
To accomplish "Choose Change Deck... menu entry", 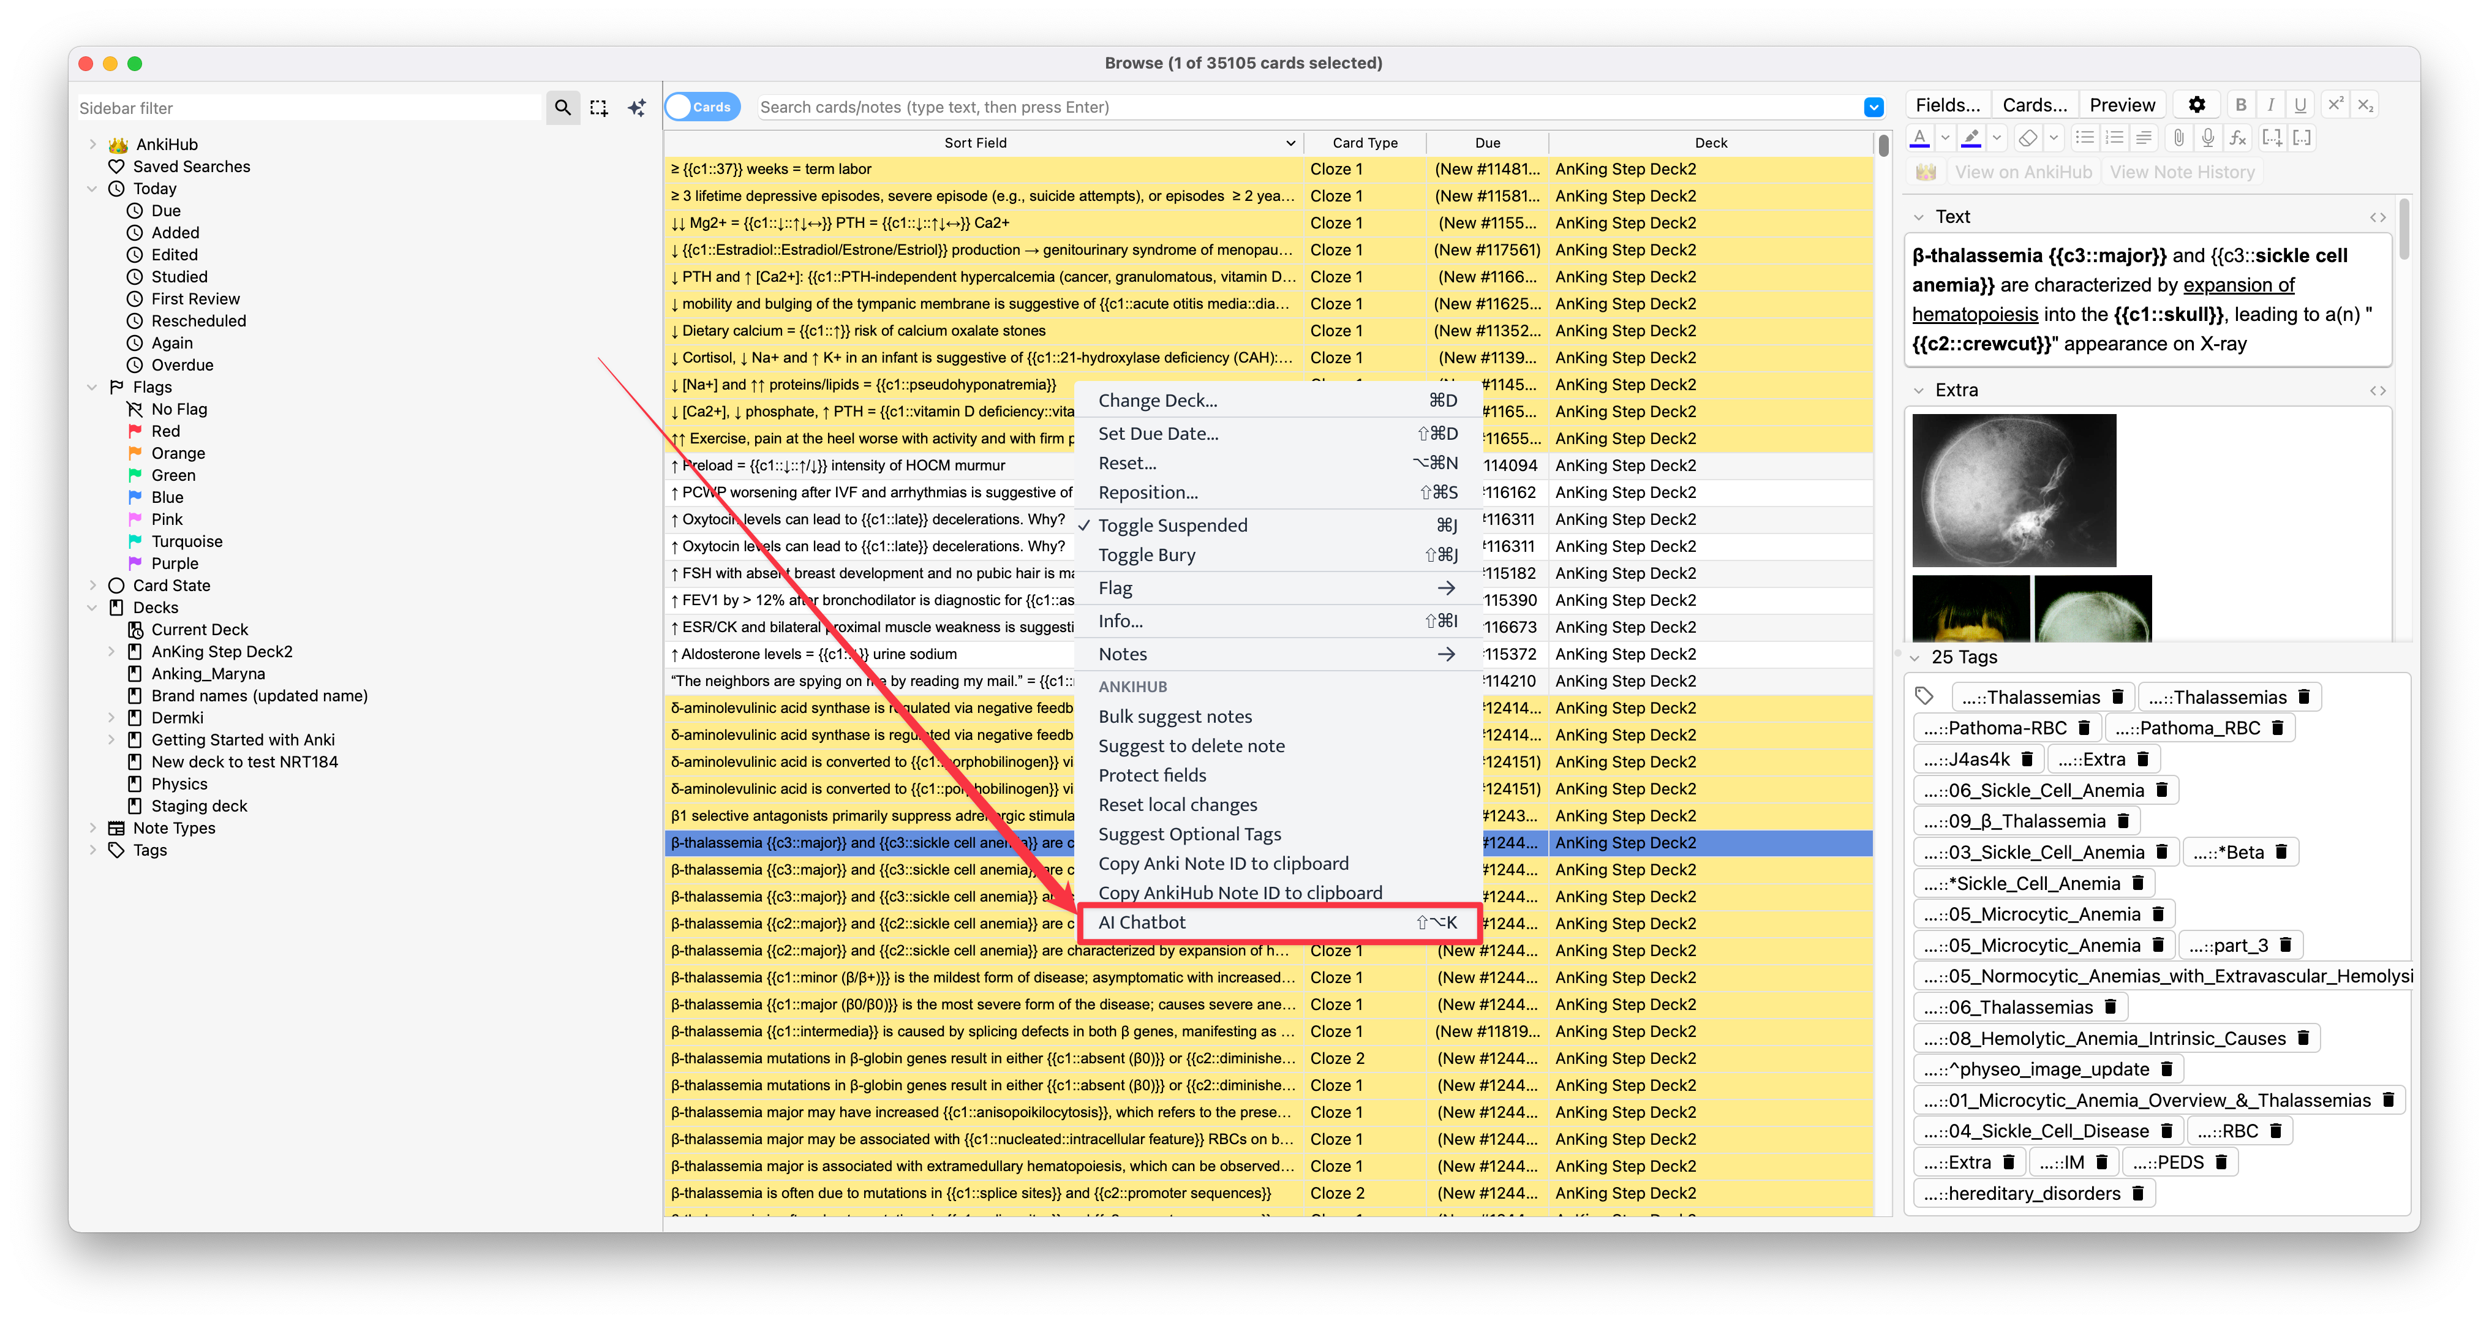I will [1158, 401].
